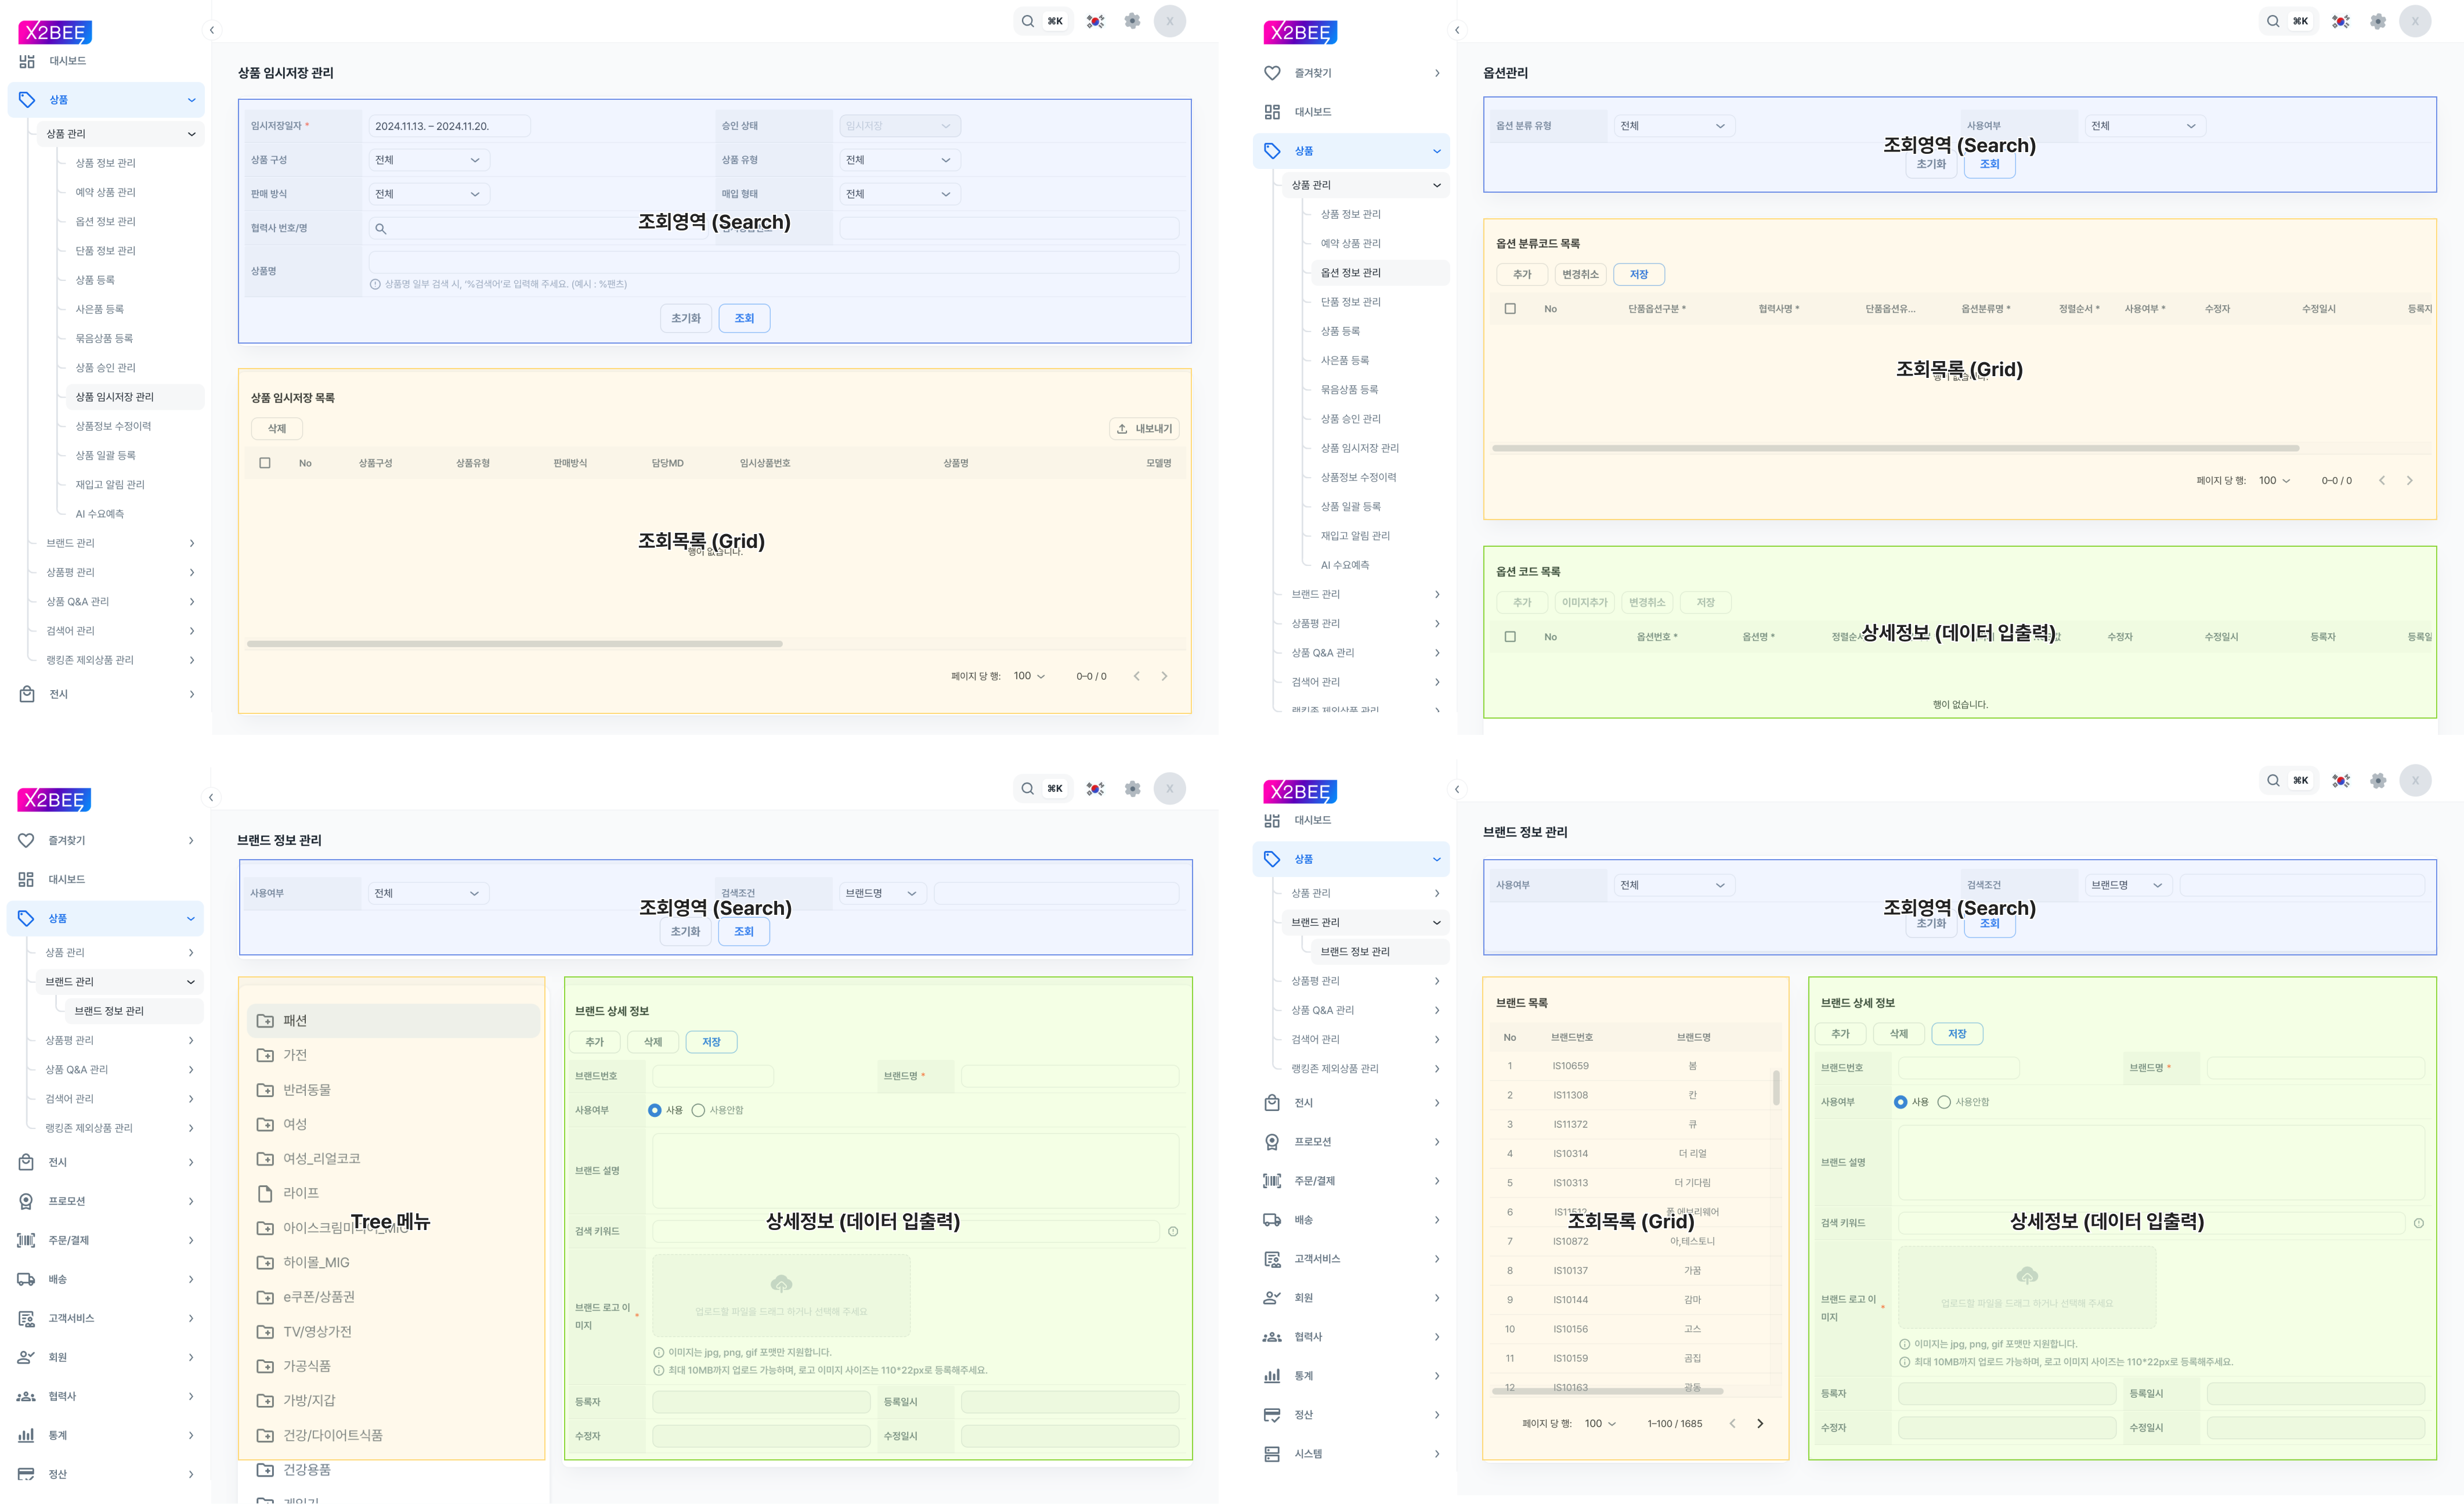This screenshot has height=1504, width=2464.
Task: Check header checkbox in 옵션 분류코드 목록
Action: [1510, 309]
